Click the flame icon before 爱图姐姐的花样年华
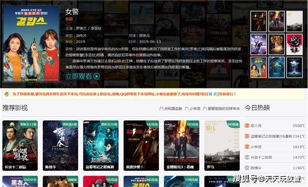Image resolution: width=308 pixels, height=187 pixels. [205, 108]
